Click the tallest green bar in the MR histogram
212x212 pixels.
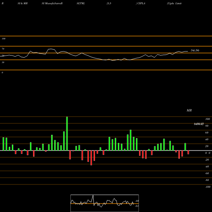tap(67, 134)
